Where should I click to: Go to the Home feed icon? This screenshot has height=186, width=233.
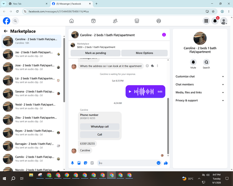click(71, 21)
